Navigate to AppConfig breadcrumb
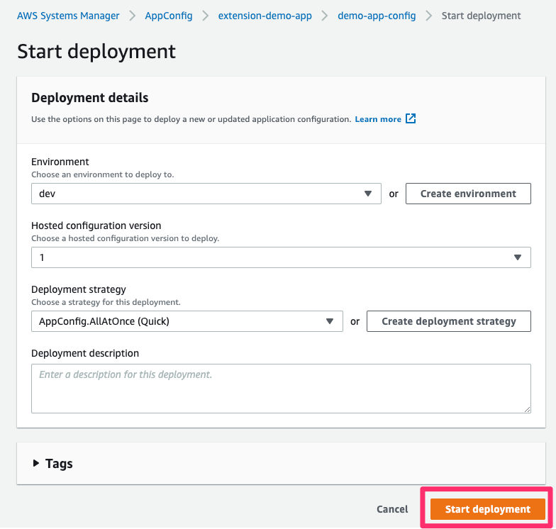 point(168,16)
